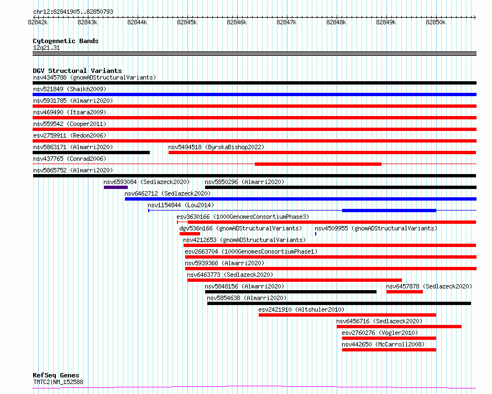This screenshot has height=394, width=492.
Task: Click the thick red nsv437765 Conrad2006 segment
Action: tap(318, 164)
